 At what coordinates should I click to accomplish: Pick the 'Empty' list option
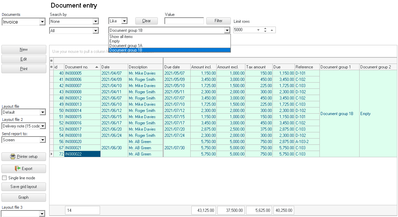tap(115, 41)
